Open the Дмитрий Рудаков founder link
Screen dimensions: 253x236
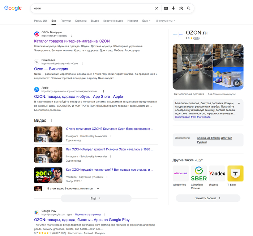point(227,138)
